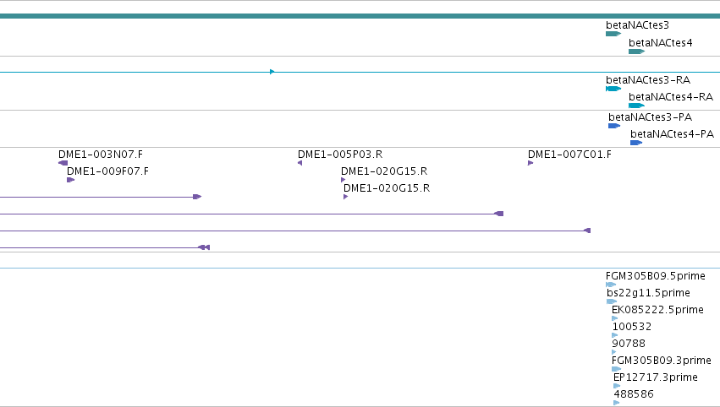Click the 90788 light blue arrow glyph
The width and height of the screenshot is (720, 407).
pos(614,352)
